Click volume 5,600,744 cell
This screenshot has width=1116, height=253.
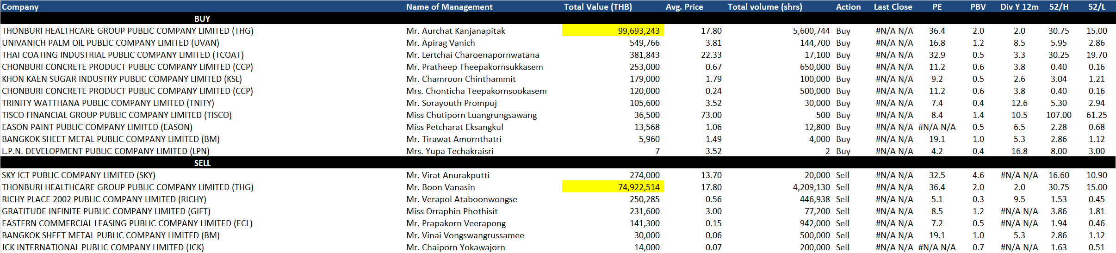[x=812, y=31]
